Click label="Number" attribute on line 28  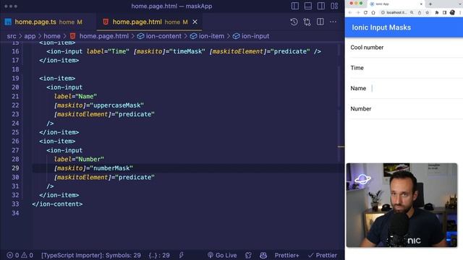(x=79, y=159)
